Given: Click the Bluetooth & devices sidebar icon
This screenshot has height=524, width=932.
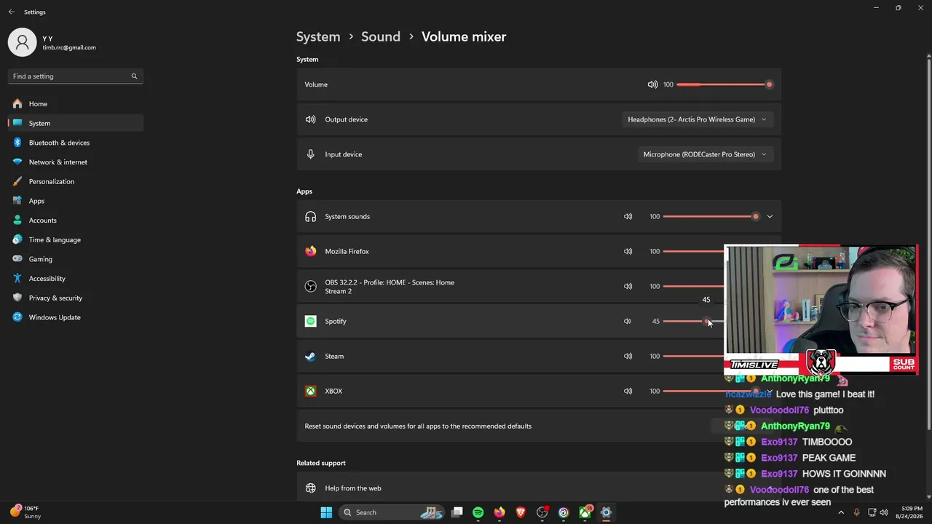Looking at the screenshot, I should click(17, 143).
